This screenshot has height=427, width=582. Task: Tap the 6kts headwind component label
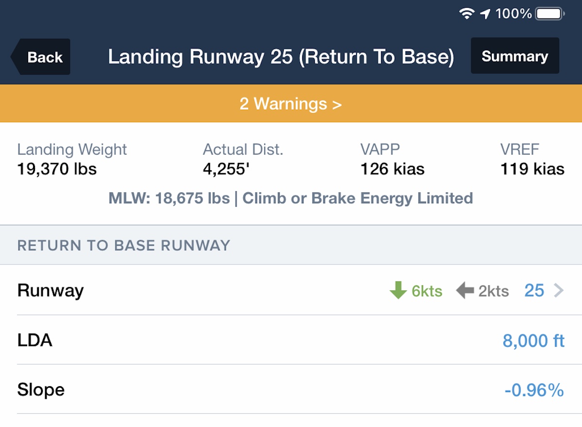tap(427, 291)
